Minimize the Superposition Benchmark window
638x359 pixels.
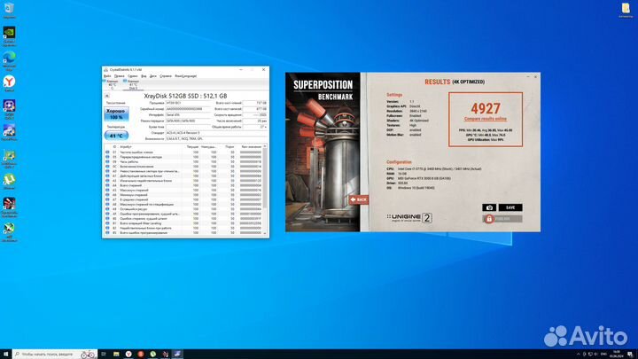click(528, 76)
